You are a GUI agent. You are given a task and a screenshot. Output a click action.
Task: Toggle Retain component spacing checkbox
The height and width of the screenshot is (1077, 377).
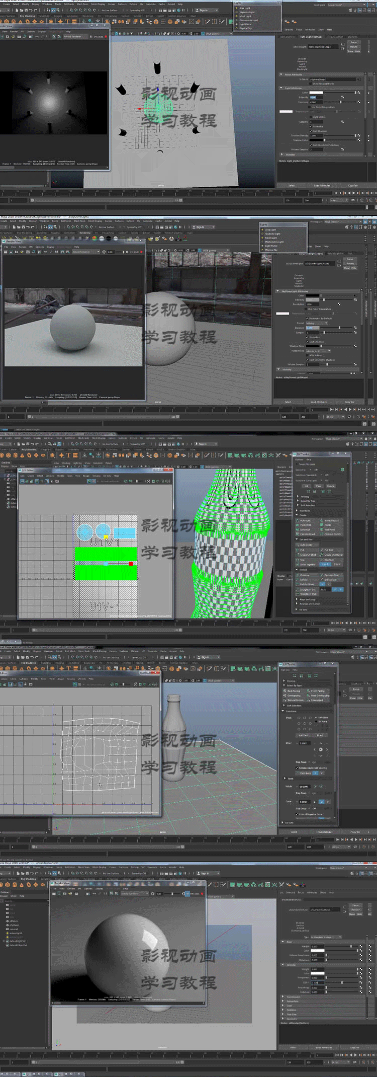tap(297, 768)
